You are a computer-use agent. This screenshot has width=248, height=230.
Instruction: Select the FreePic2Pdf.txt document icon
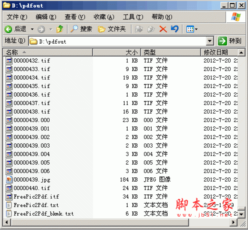9,205
